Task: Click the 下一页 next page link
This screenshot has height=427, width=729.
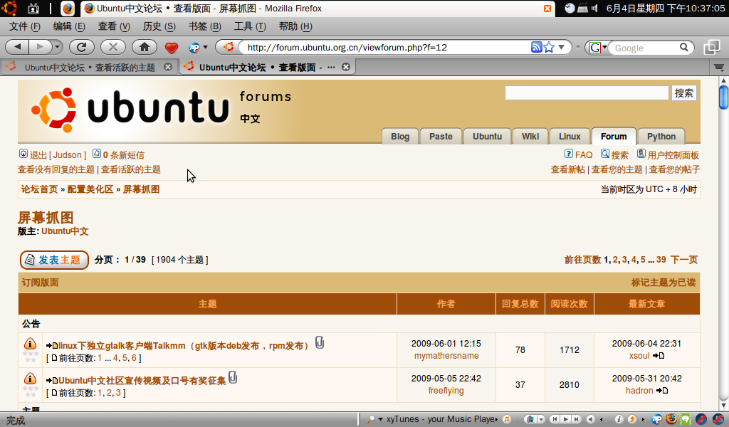Action: point(684,260)
